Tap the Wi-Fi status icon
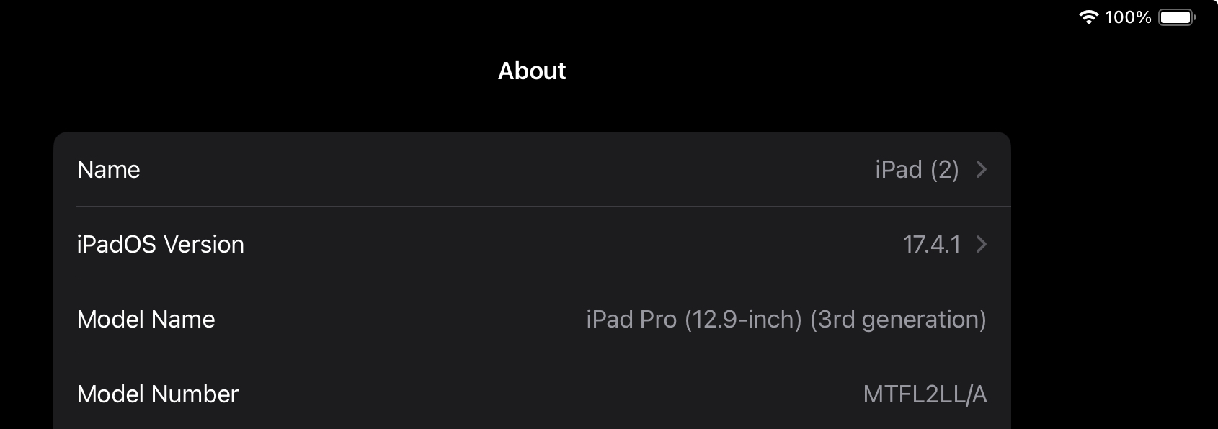 1088,17
